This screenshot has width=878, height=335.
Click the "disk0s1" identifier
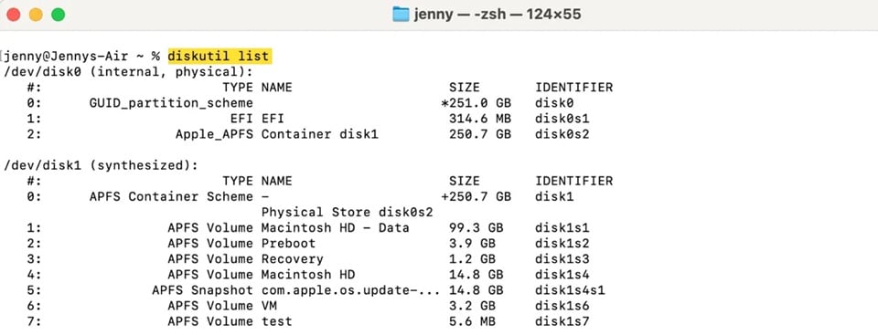[x=562, y=120]
